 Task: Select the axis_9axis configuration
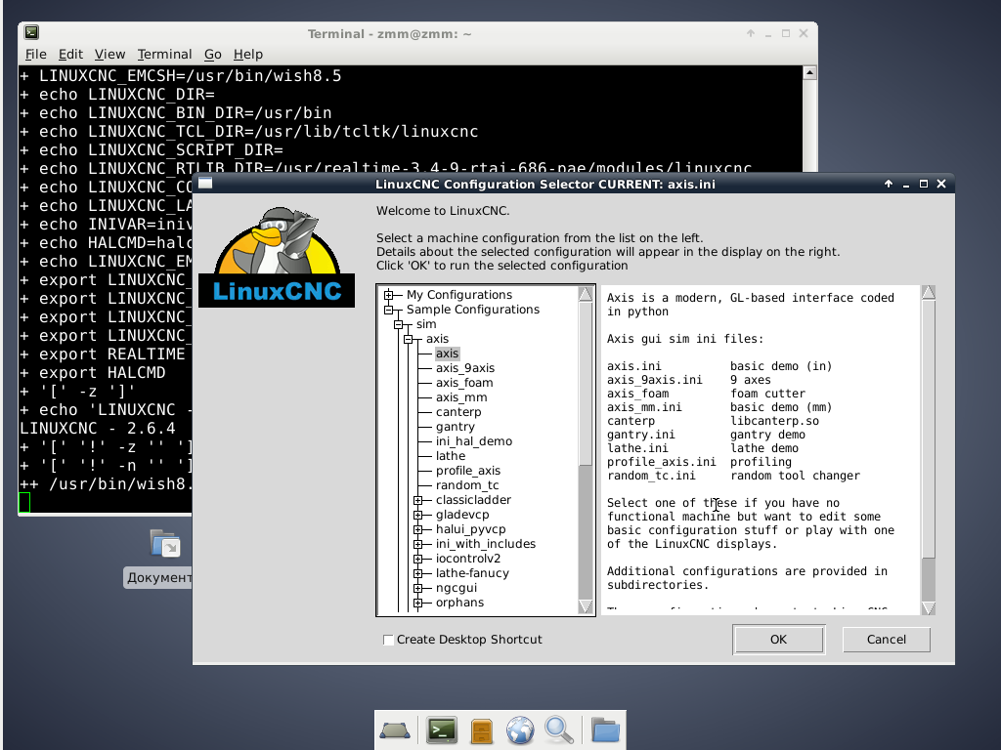click(465, 368)
